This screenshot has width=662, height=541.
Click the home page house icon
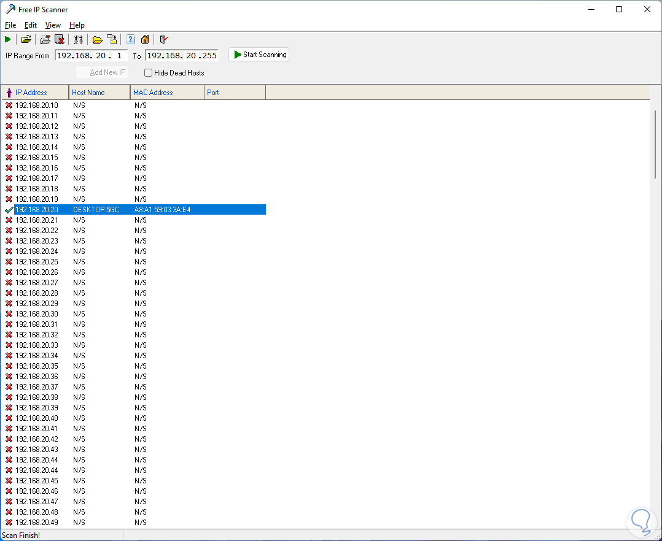tap(145, 40)
